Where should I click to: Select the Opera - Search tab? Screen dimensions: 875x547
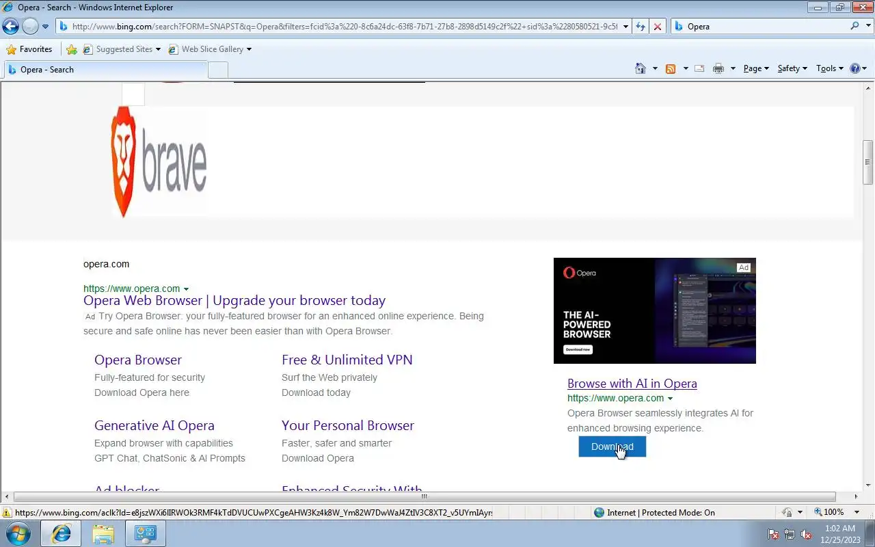(105, 70)
